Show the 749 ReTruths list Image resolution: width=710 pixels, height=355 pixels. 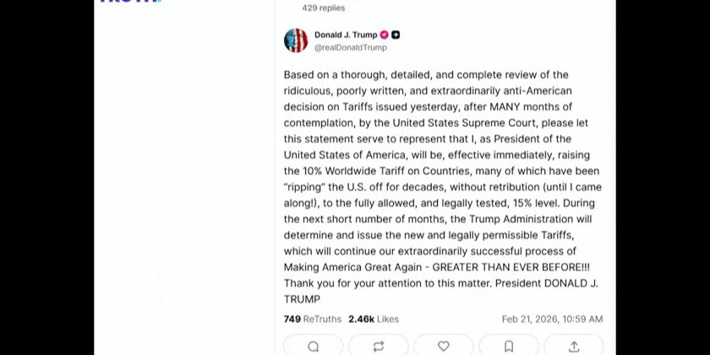tap(313, 319)
